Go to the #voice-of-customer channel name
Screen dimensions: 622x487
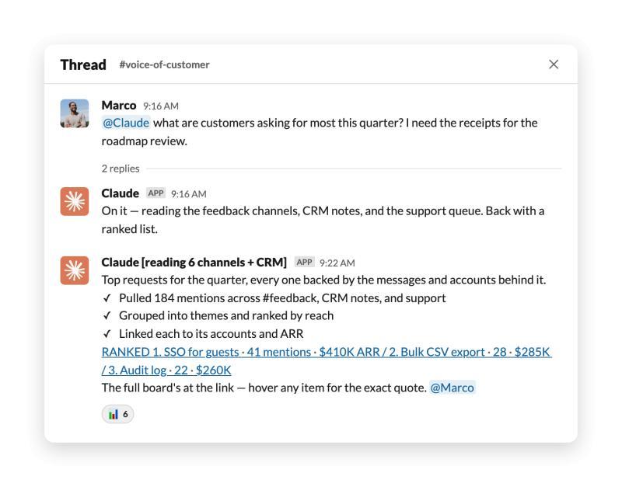(164, 64)
